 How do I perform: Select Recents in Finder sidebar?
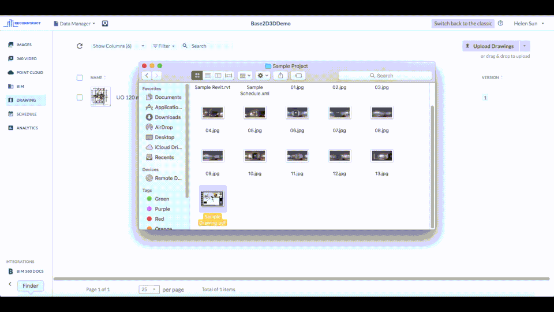160,157
